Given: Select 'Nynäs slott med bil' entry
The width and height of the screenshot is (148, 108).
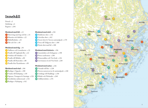Looking at the screenshot, I should pos(45,45).
